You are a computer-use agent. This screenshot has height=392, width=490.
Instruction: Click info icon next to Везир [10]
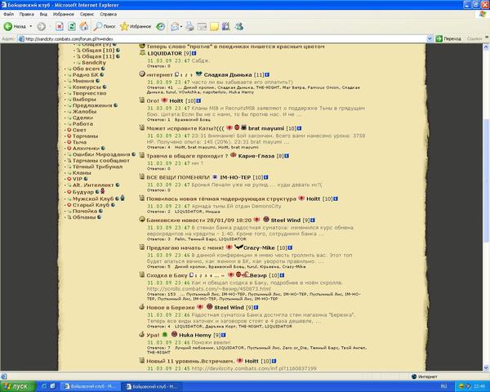click(x=283, y=275)
